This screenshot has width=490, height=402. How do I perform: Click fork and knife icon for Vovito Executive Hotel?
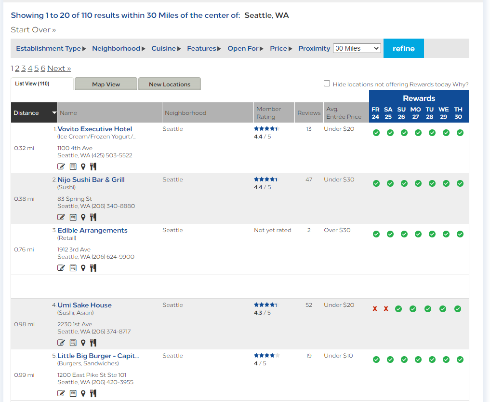click(x=93, y=166)
